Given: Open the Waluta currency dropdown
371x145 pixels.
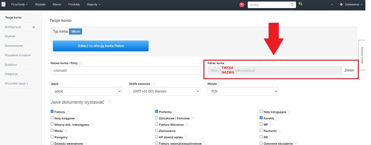Looking at the screenshot, I should click(x=243, y=91).
